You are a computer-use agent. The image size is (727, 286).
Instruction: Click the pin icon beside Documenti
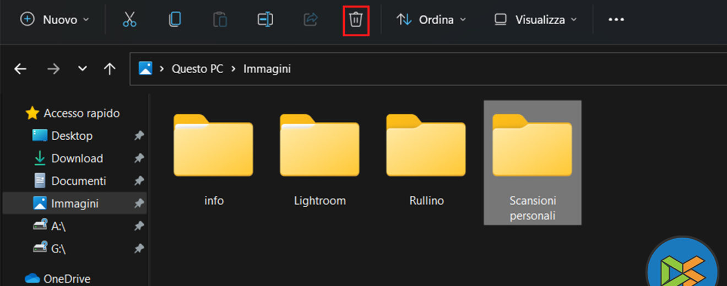(x=139, y=181)
